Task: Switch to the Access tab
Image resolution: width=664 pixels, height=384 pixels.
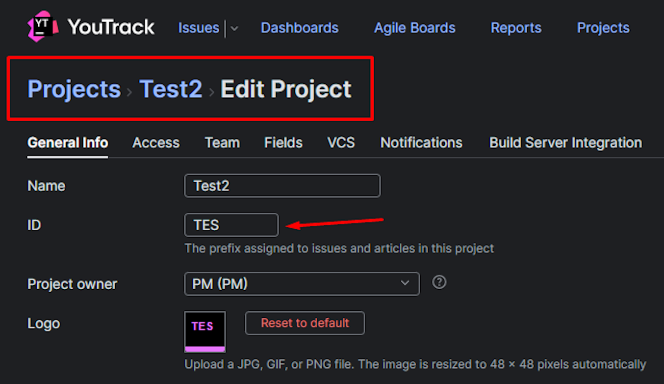Action: coord(156,143)
